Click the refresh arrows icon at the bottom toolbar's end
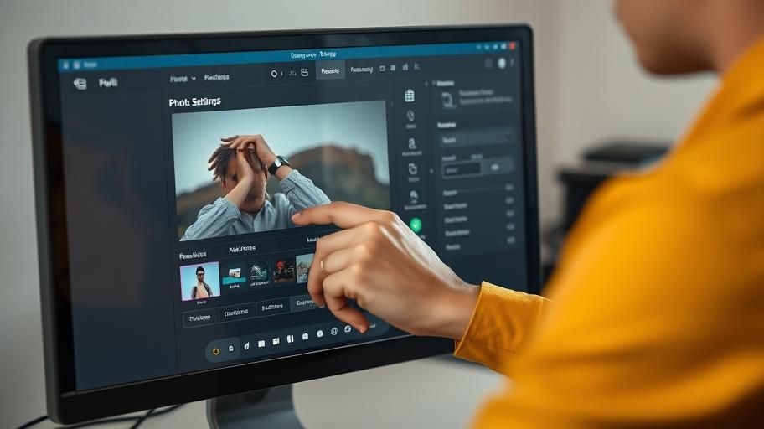Image resolution: width=764 pixels, height=429 pixels. pos(348,329)
